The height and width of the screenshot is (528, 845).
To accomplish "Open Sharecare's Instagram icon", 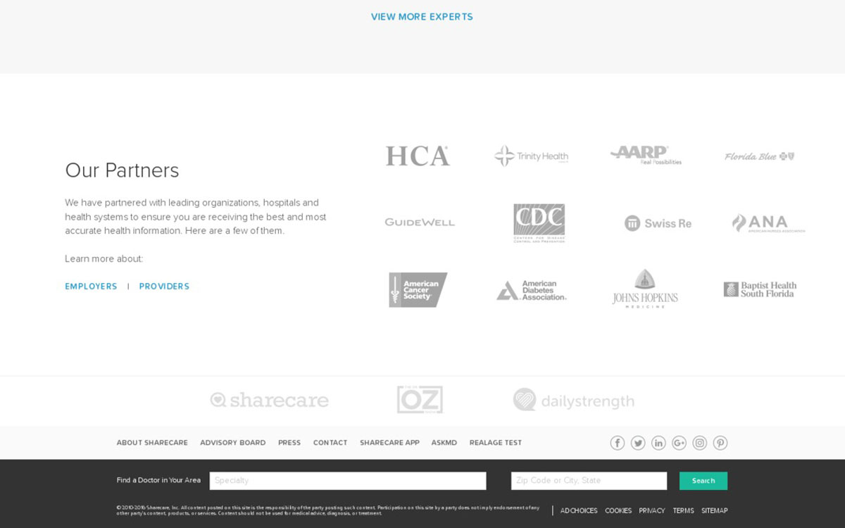I will click(699, 443).
